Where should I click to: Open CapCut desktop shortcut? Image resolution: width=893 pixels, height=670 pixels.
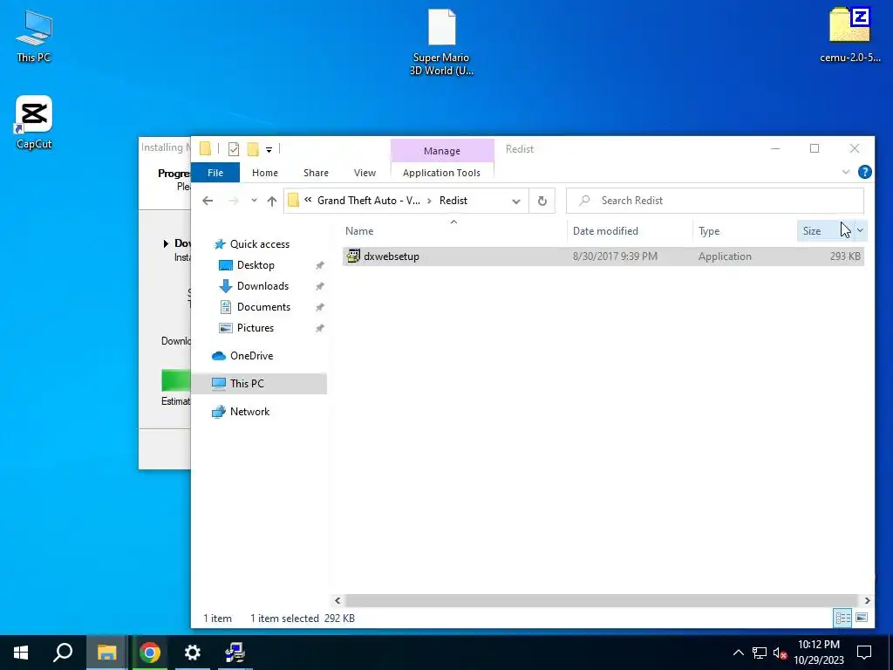[x=34, y=122]
